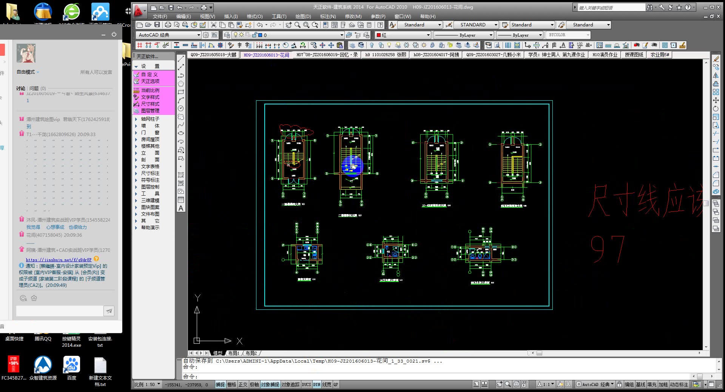
Task: Select the Line tool in draw toolbar
Action: [181, 59]
